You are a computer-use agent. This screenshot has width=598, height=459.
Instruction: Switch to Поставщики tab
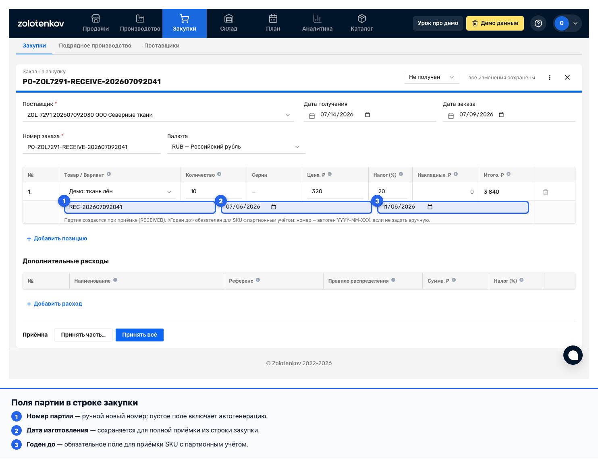162,46
